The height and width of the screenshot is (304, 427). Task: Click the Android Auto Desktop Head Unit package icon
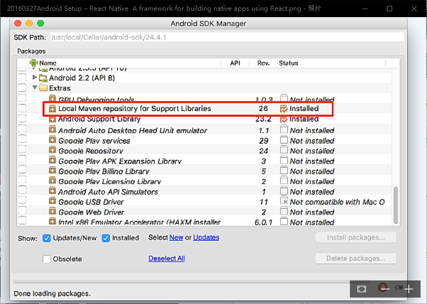[52, 130]
